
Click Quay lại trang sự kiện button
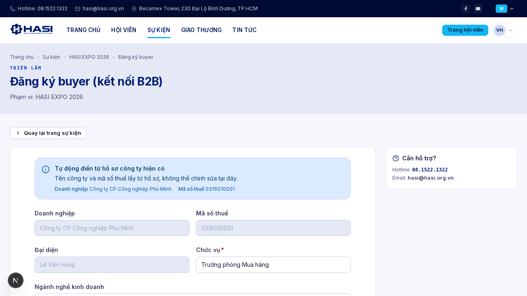(48, 133)
